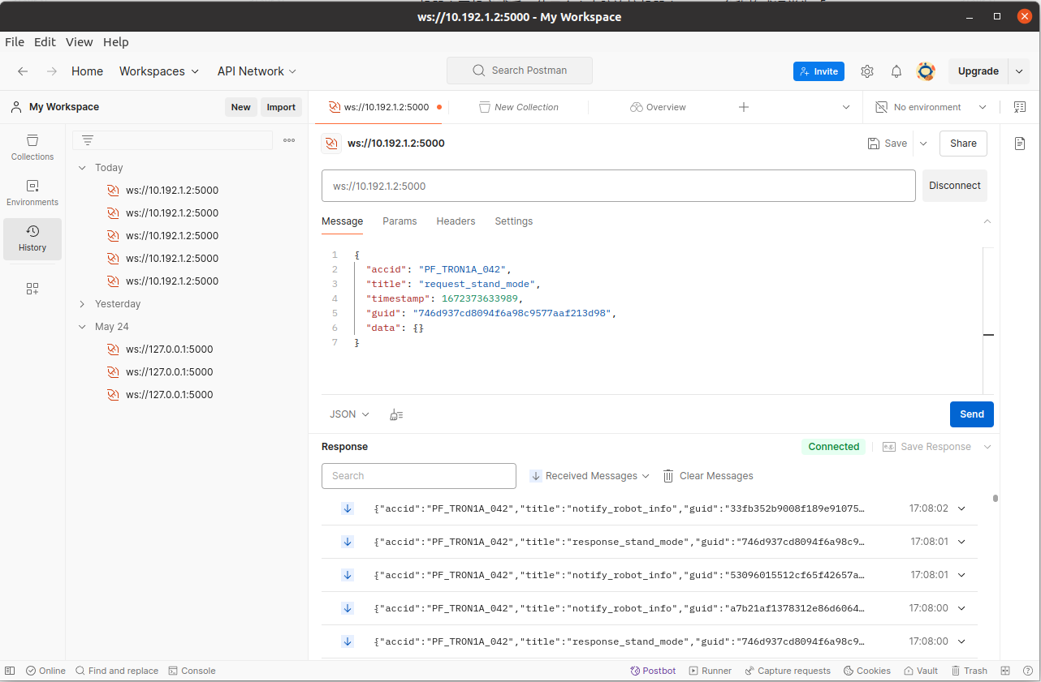
Task: Open configure workspace sidebar icon
Action: point(32,289)
